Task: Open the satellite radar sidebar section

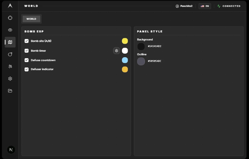Action: click(x=10, y=67)
